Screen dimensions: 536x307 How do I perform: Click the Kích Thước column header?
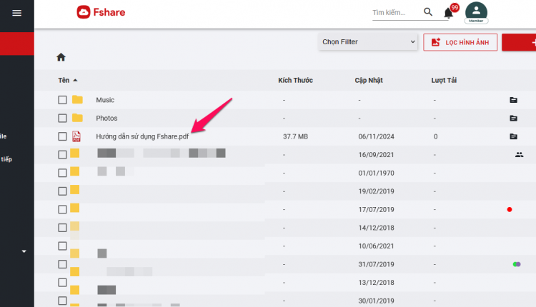coord(295,80)
